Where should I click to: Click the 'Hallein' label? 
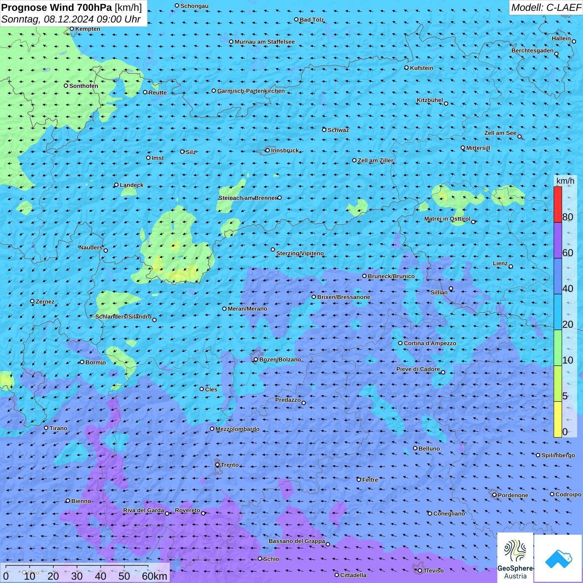click(x=561, y=38)
